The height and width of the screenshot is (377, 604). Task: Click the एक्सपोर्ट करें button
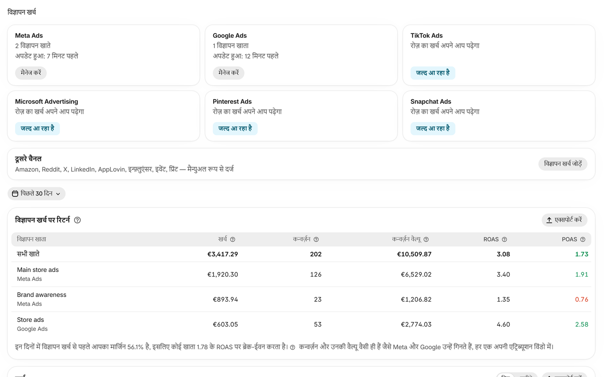point(564,220)
